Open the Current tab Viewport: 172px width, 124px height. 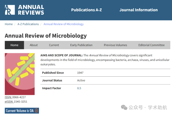point(54,45)
